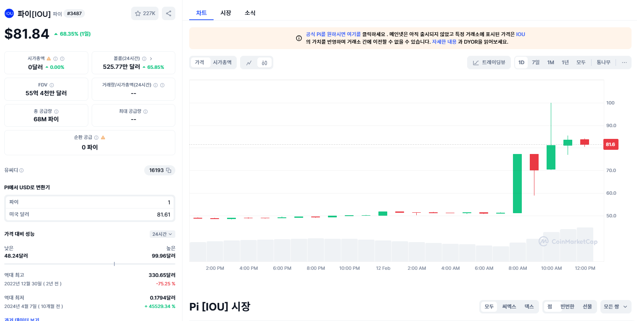
Task: Set chart range to 1M
Action: (550, 63)
